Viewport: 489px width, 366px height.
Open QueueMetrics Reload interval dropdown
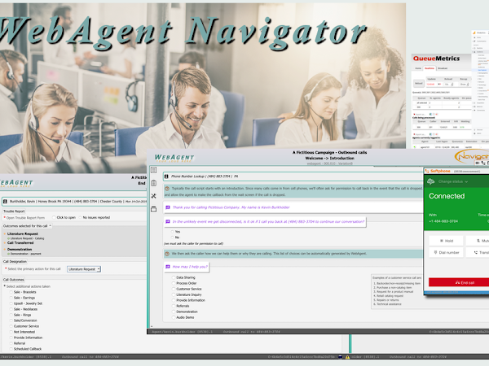pyautogui.click(x=448, y=85)
